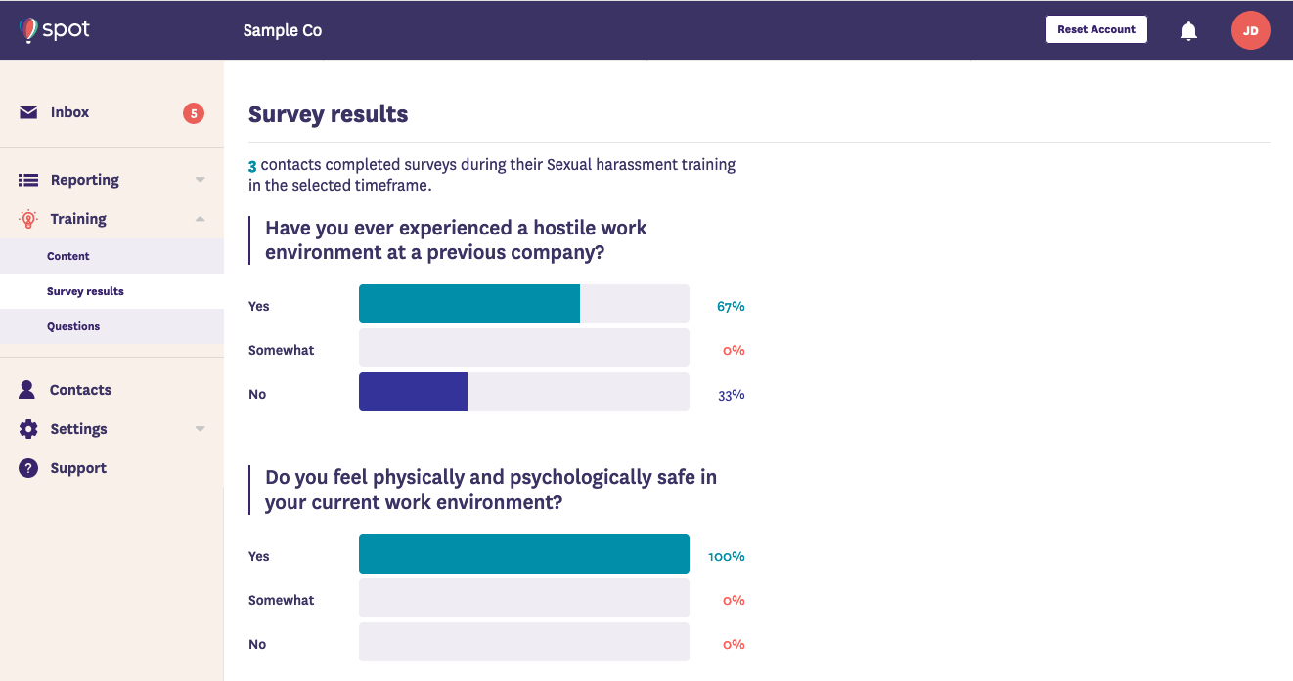Viewport: 1293px width, 681px height.
Task: Collapse the Training menu arrow
Action: (x=201, y=219)
